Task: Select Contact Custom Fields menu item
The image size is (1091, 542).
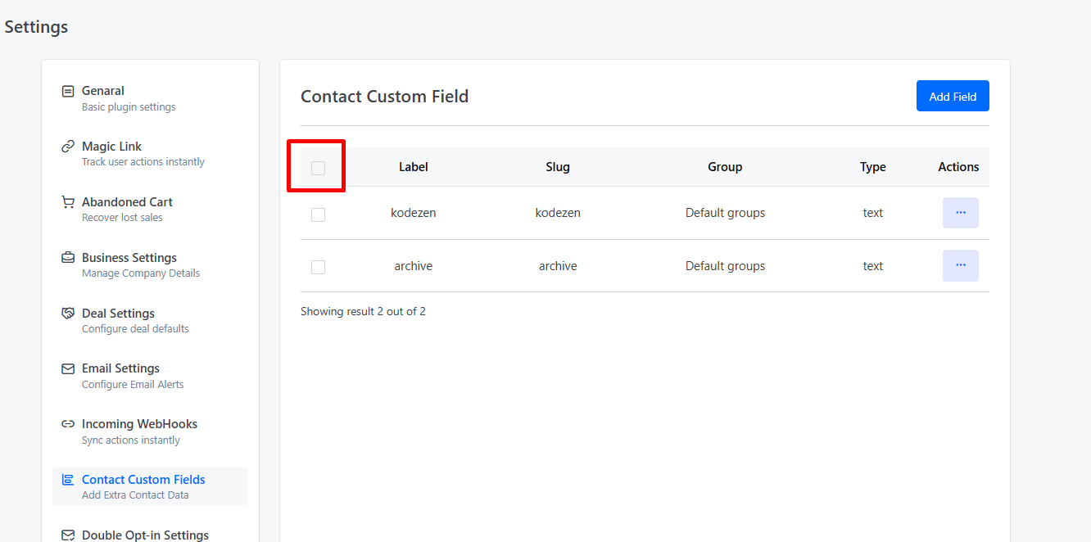Action: point(150,486)
